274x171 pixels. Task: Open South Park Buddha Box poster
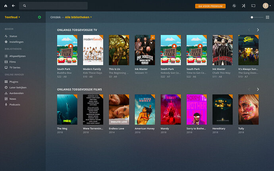click(67, 50)
